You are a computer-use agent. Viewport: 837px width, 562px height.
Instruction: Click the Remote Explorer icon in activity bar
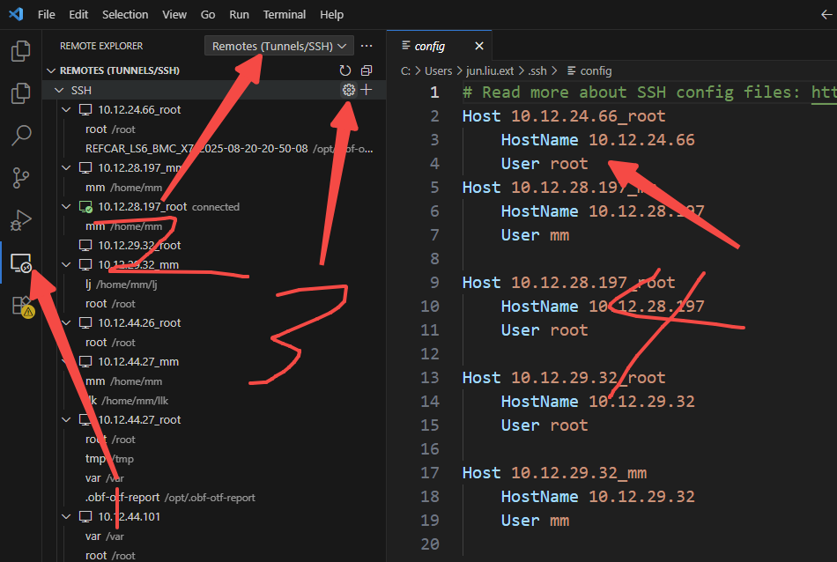tap(19, 262)
